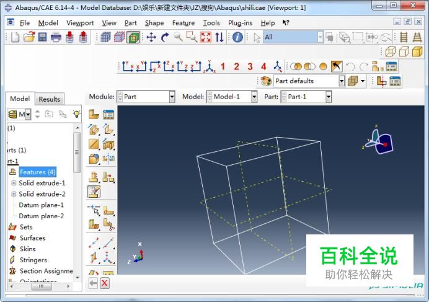
Task: Select Datum plane-1 in tree
Action: 42,205
